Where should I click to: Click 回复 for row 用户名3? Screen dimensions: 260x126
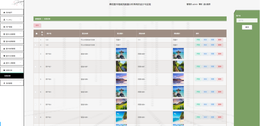point(213,117)
